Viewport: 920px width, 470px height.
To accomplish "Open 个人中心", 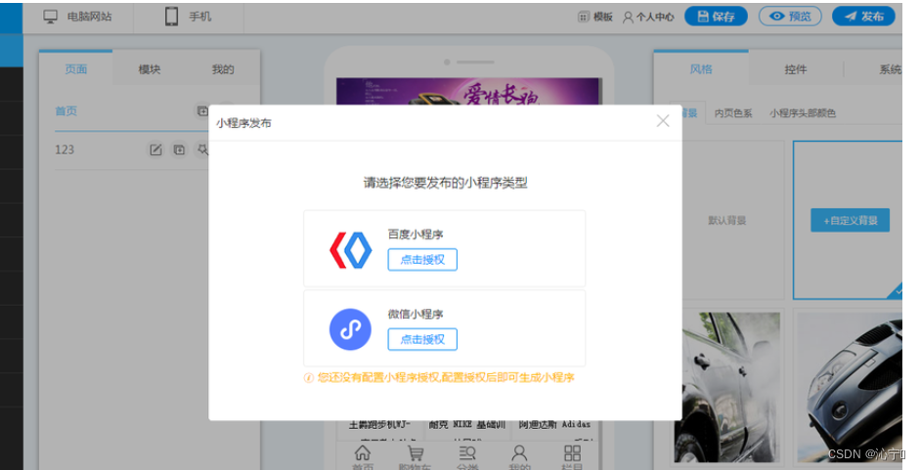I will click(x=648, y=17).
